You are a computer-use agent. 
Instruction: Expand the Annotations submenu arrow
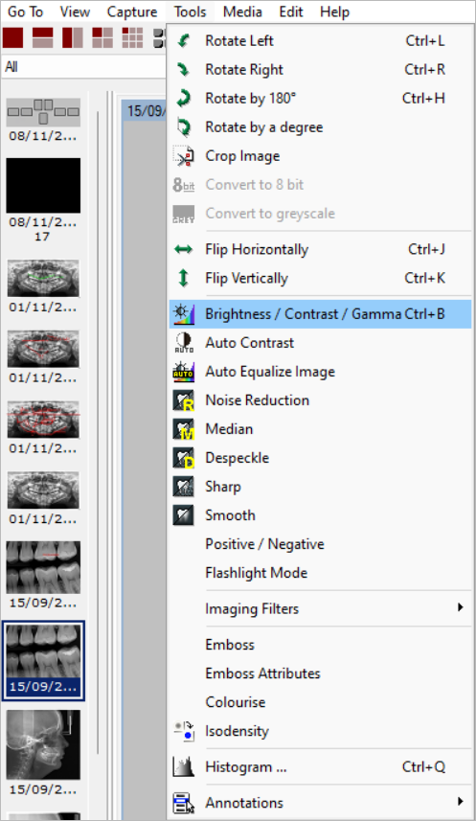(461, 802)
